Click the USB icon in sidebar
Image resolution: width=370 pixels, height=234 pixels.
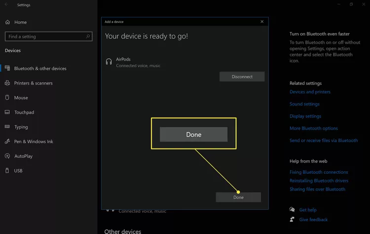pyautogui.click(x=7, y=170)
